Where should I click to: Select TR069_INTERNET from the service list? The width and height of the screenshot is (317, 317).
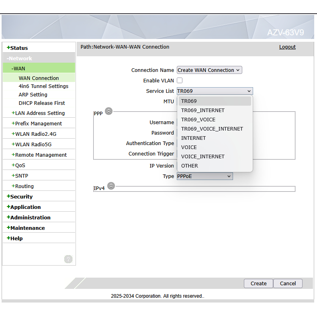(x=202, y=110)
